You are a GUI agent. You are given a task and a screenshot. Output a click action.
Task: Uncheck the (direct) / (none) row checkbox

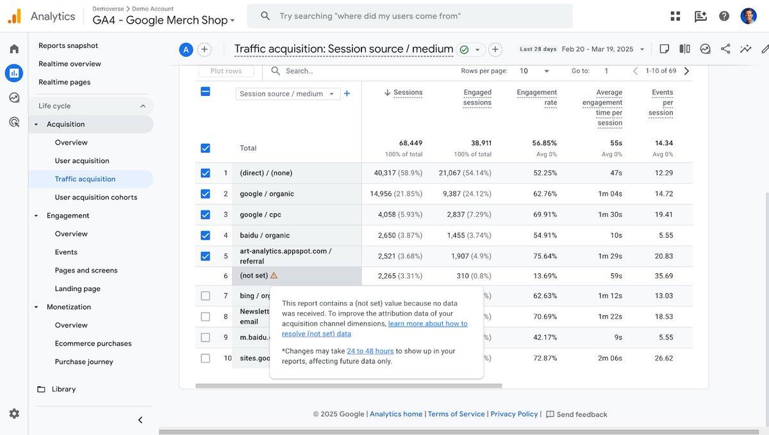point(205,173)
